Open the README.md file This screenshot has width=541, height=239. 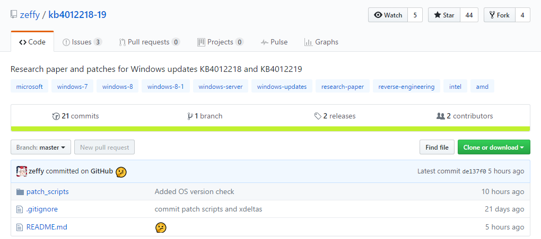pyautogui.click(x=47, y=227)
